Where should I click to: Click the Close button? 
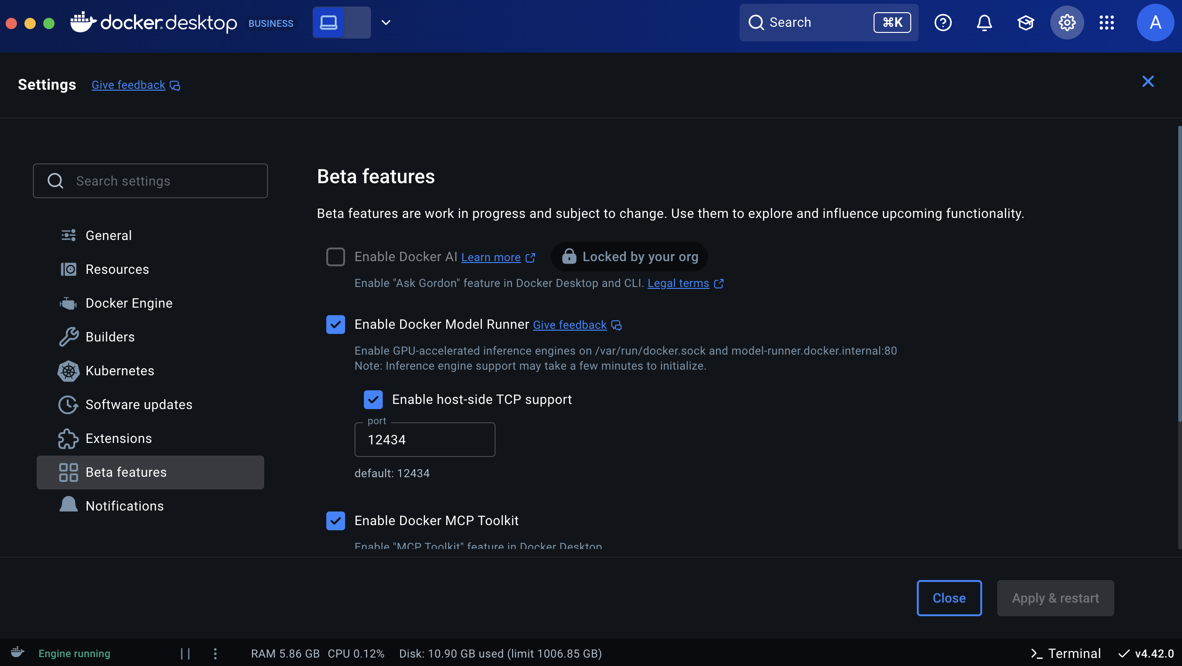point(949,598)
